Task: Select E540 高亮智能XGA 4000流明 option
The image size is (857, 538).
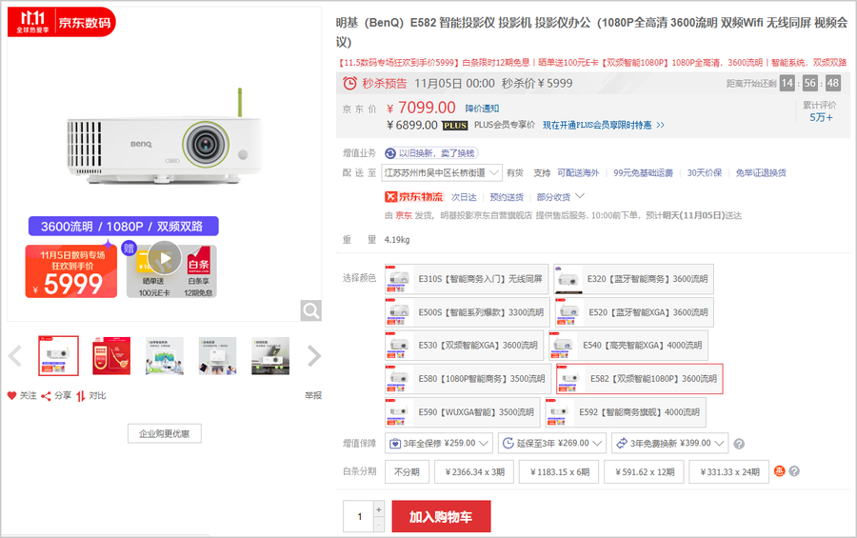Action: coord(628,346)
